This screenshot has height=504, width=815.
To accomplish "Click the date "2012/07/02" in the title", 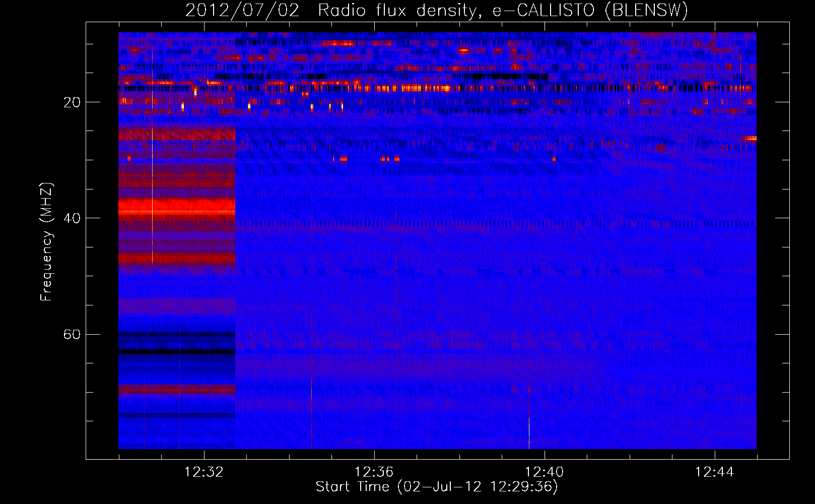I will pos(242,11).
